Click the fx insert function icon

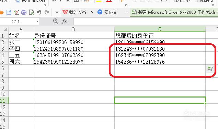[x=65, y=21]
